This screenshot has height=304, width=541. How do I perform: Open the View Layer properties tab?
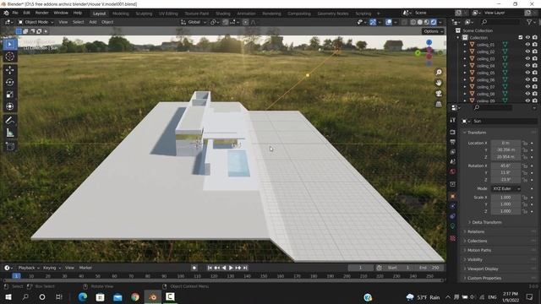(453, 152)
